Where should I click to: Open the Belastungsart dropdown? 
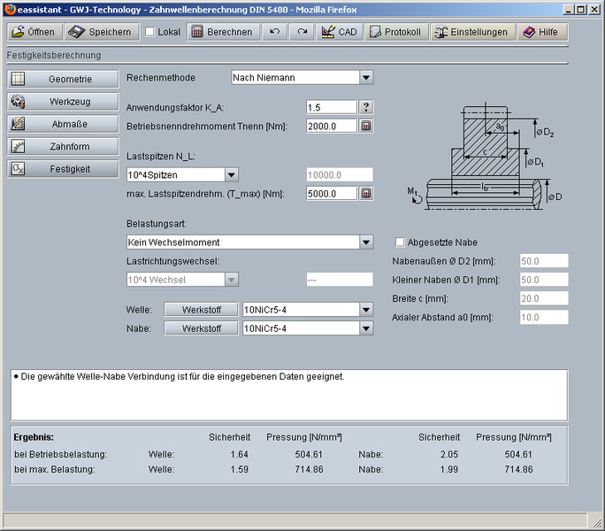[x=366, y=242]
